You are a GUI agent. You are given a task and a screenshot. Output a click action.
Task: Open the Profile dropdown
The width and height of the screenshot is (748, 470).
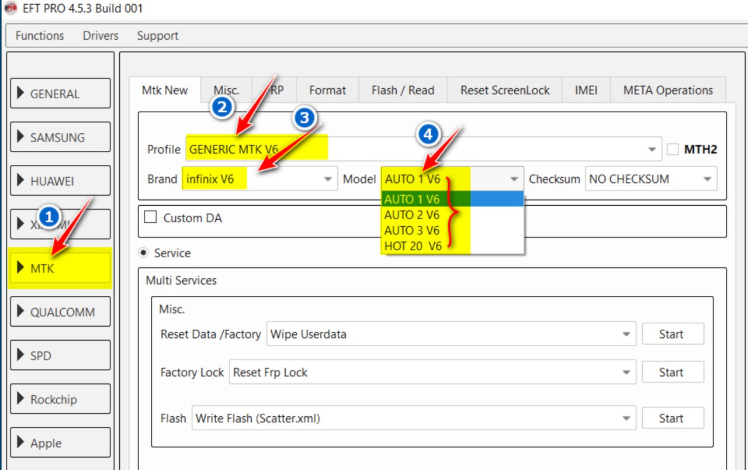(x=423, y=149)
